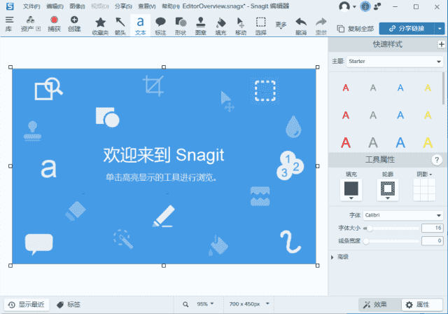The image size is (448, 314).
Task: Open the Share (分享) menu
Action: 123,6
